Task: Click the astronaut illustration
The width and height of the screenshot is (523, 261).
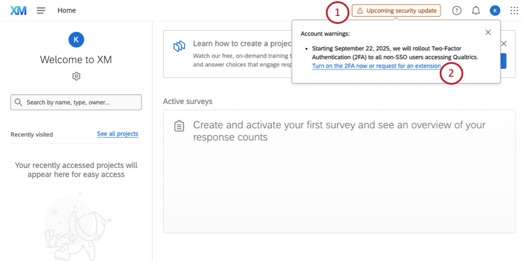Action: [x=78, y=226]
